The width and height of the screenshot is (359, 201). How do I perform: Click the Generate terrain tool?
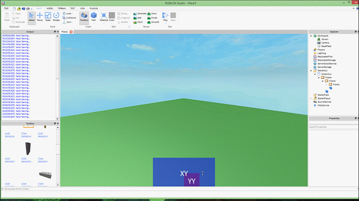[x=140, y=14]
